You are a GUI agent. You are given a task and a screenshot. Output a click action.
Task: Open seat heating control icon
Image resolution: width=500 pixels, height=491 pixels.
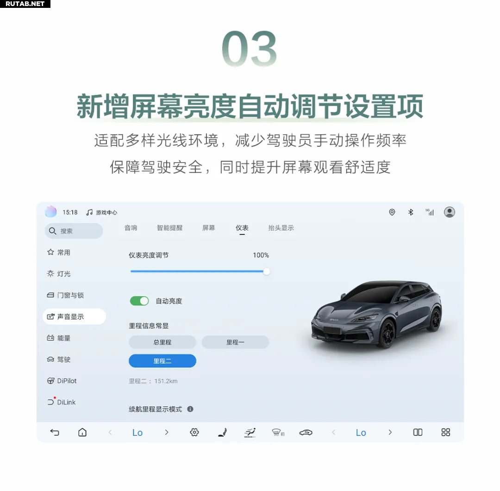(x=222, y=432)
